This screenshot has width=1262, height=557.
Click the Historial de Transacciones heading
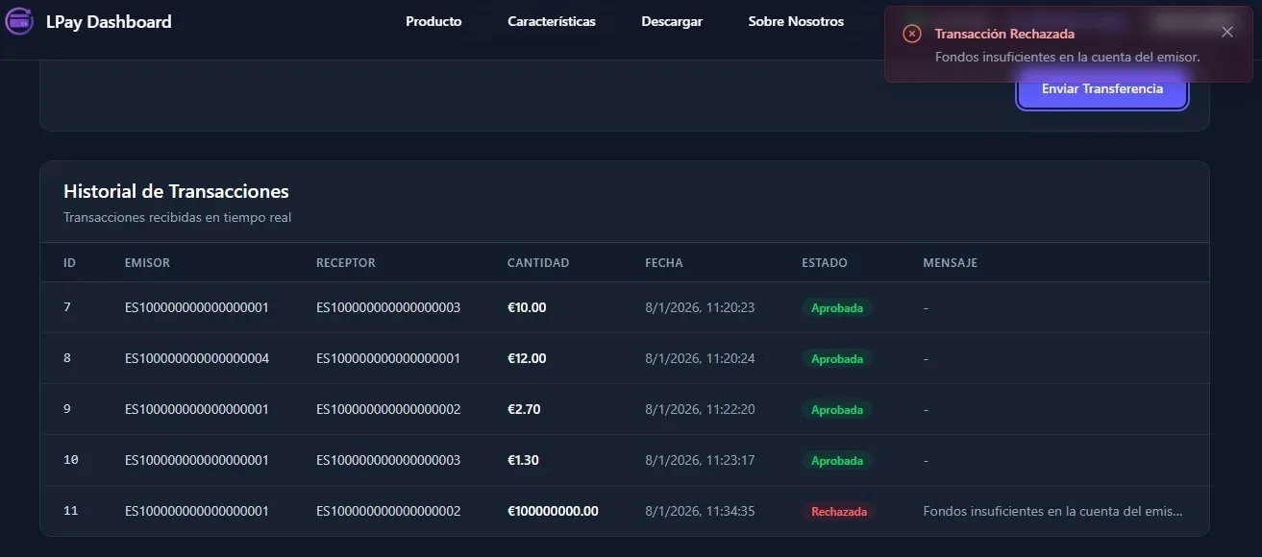point(176,191)
